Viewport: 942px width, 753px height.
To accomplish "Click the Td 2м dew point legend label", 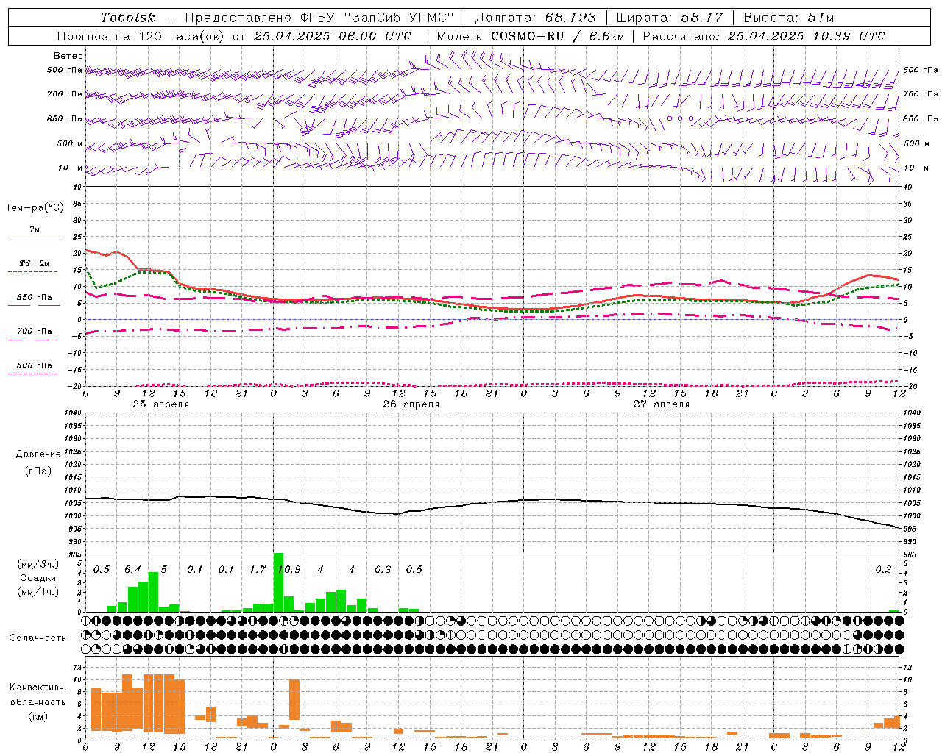I will coord(34,263).
